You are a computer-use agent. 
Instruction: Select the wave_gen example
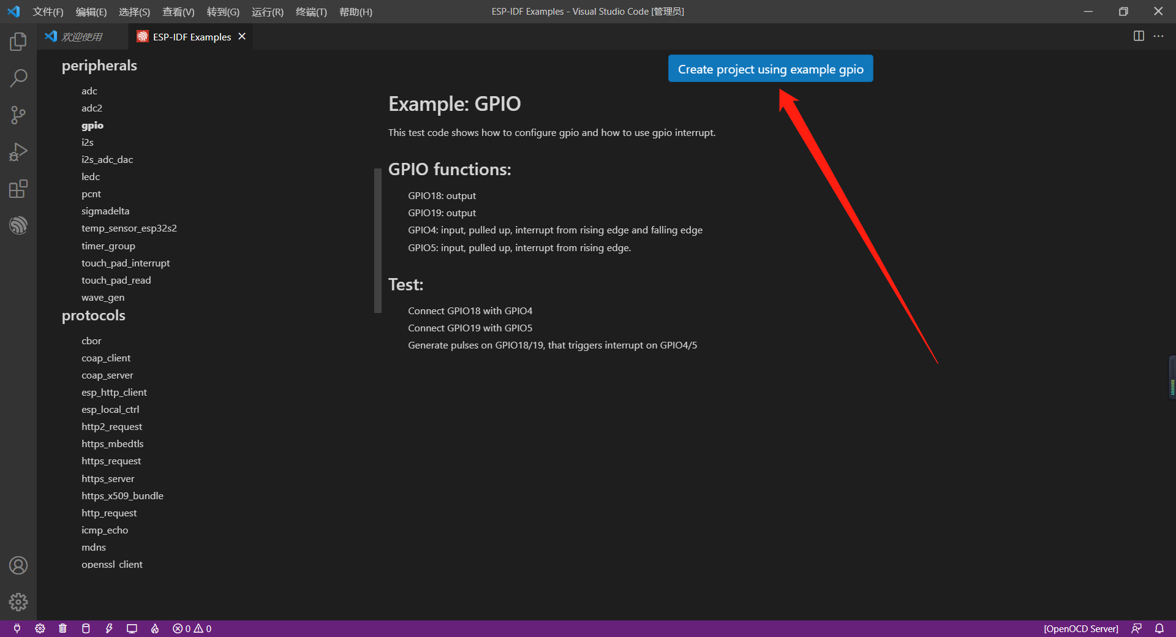(103, 297)
